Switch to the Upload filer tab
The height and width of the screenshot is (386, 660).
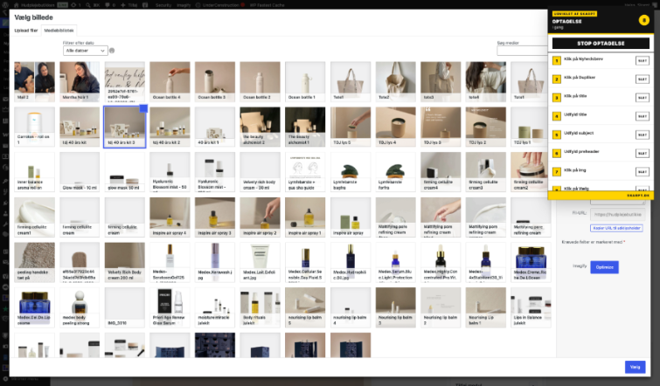click(x=26, y=31)
